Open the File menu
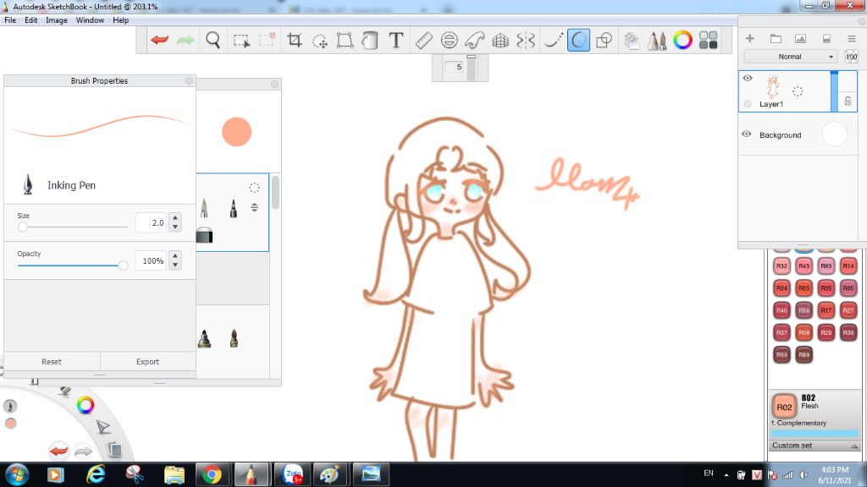Screen dimensions: 867x487 coord(10,20)
